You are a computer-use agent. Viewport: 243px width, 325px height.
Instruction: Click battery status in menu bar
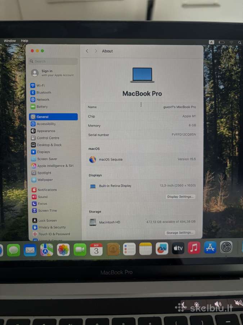click(x=221, y=42)
